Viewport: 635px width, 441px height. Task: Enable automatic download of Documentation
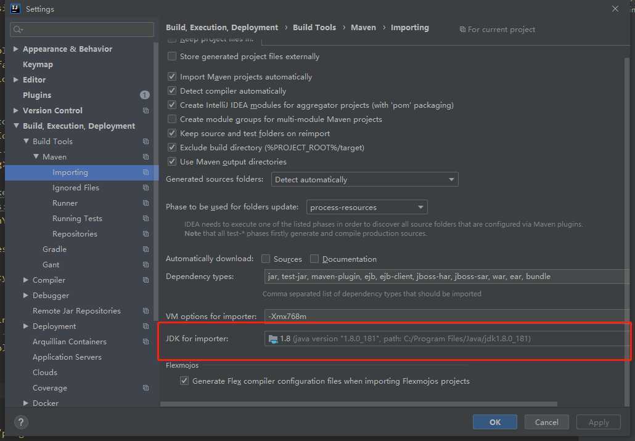tap(314, 259)
